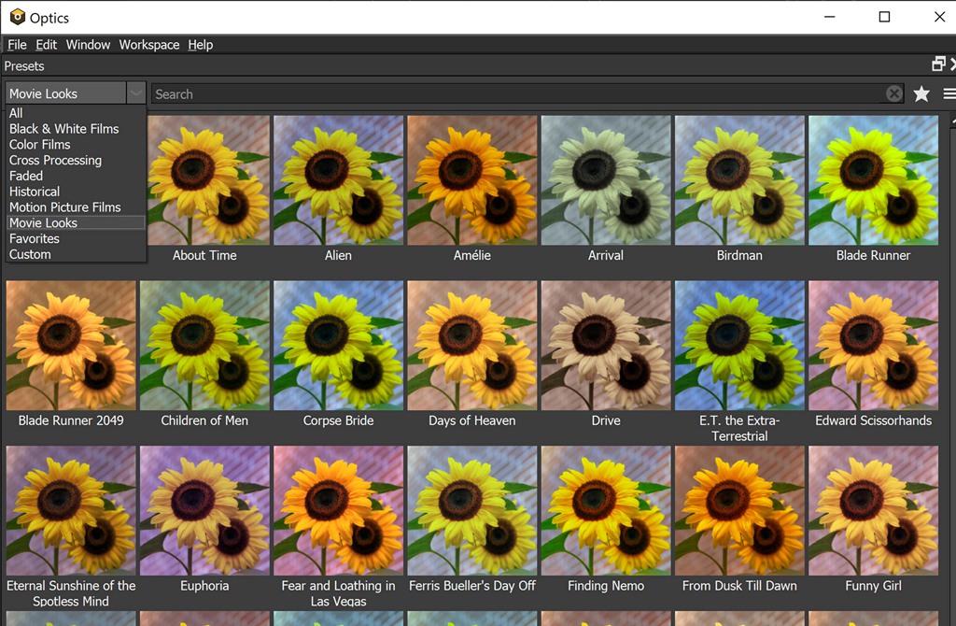This screenshot has width=956, height=626.
Task: Apply the Children of Men preset
Action: click(204, 346)
